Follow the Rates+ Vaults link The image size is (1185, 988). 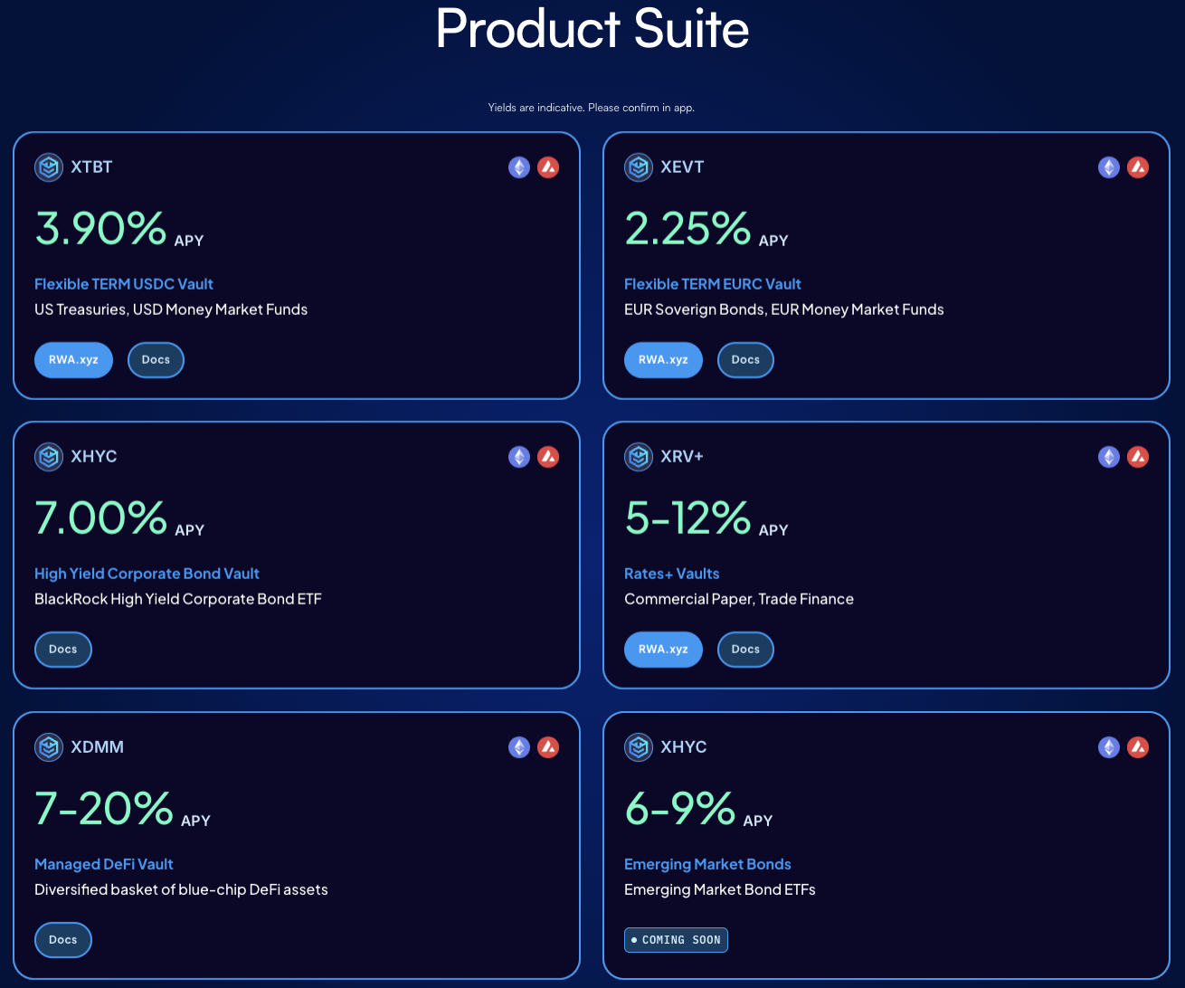click(672, 574)
